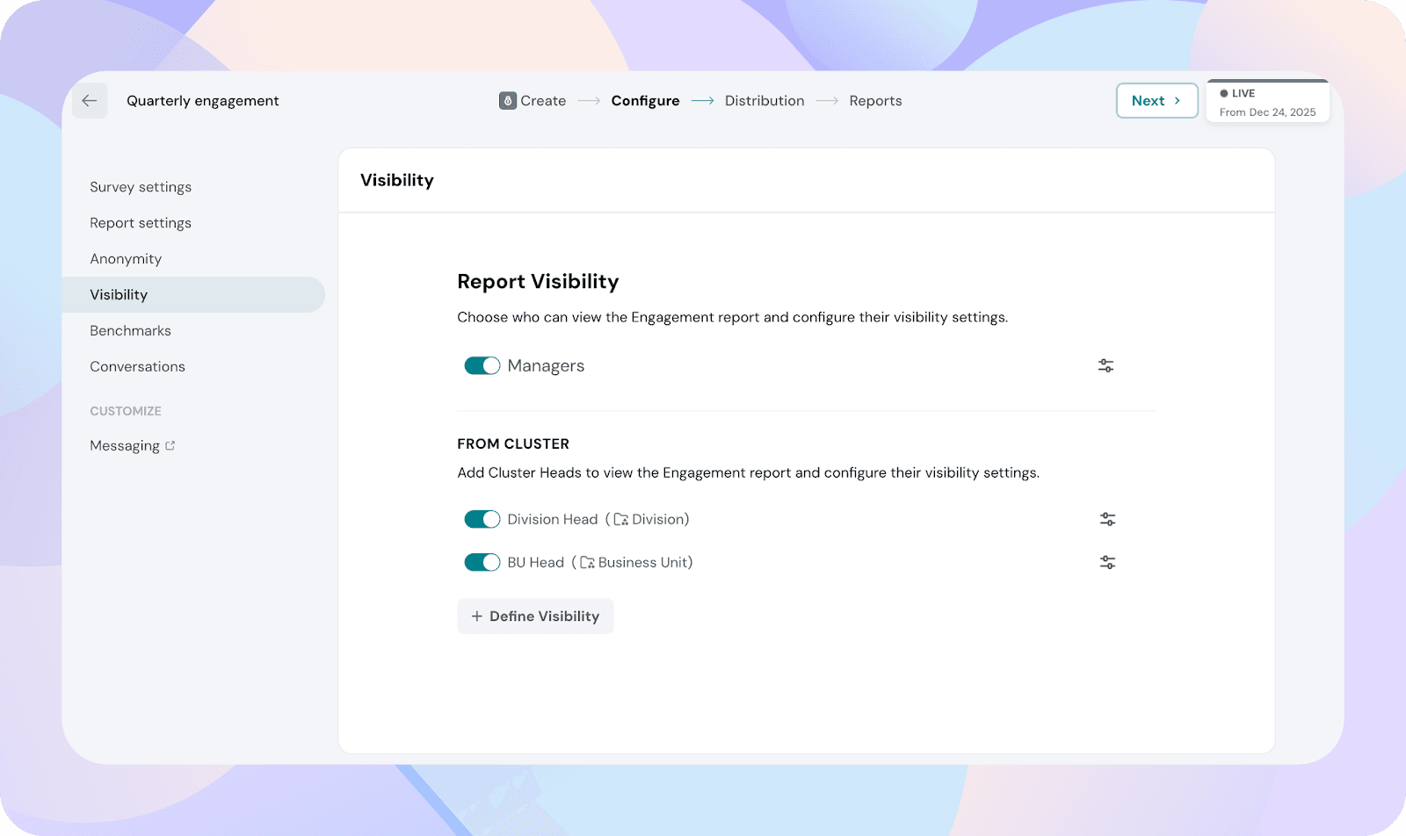Click the Next button
This screenshot has width=1406, height=836.
click(1156, 101)
